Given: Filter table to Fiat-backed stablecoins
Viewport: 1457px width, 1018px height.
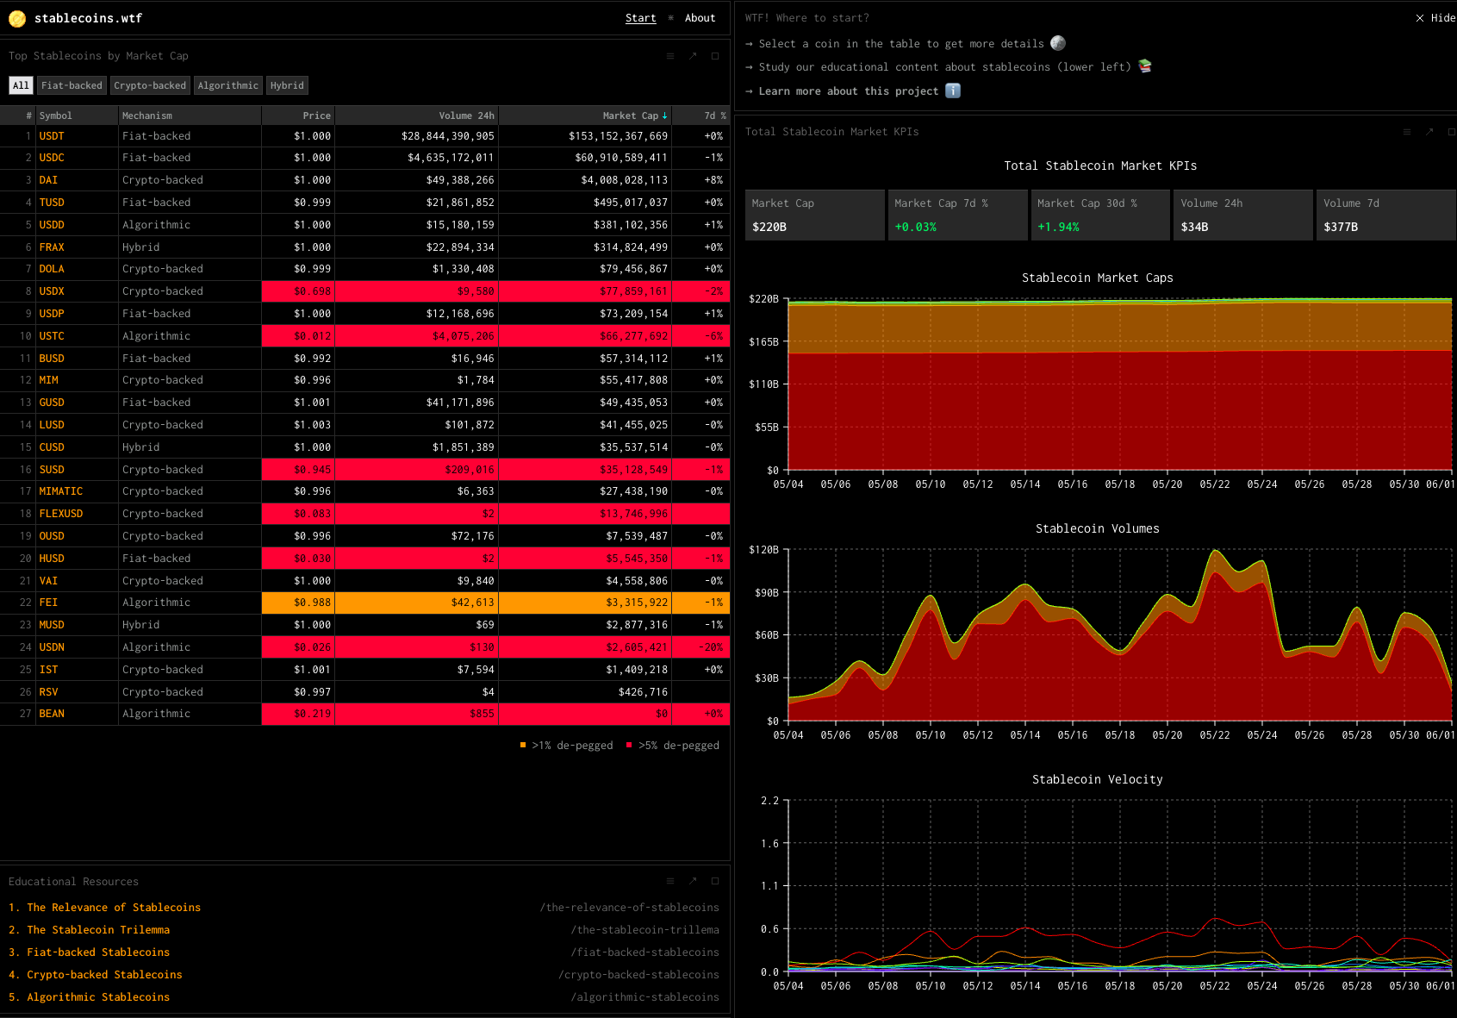Looking at the screenshot, I should coord(72,85).
